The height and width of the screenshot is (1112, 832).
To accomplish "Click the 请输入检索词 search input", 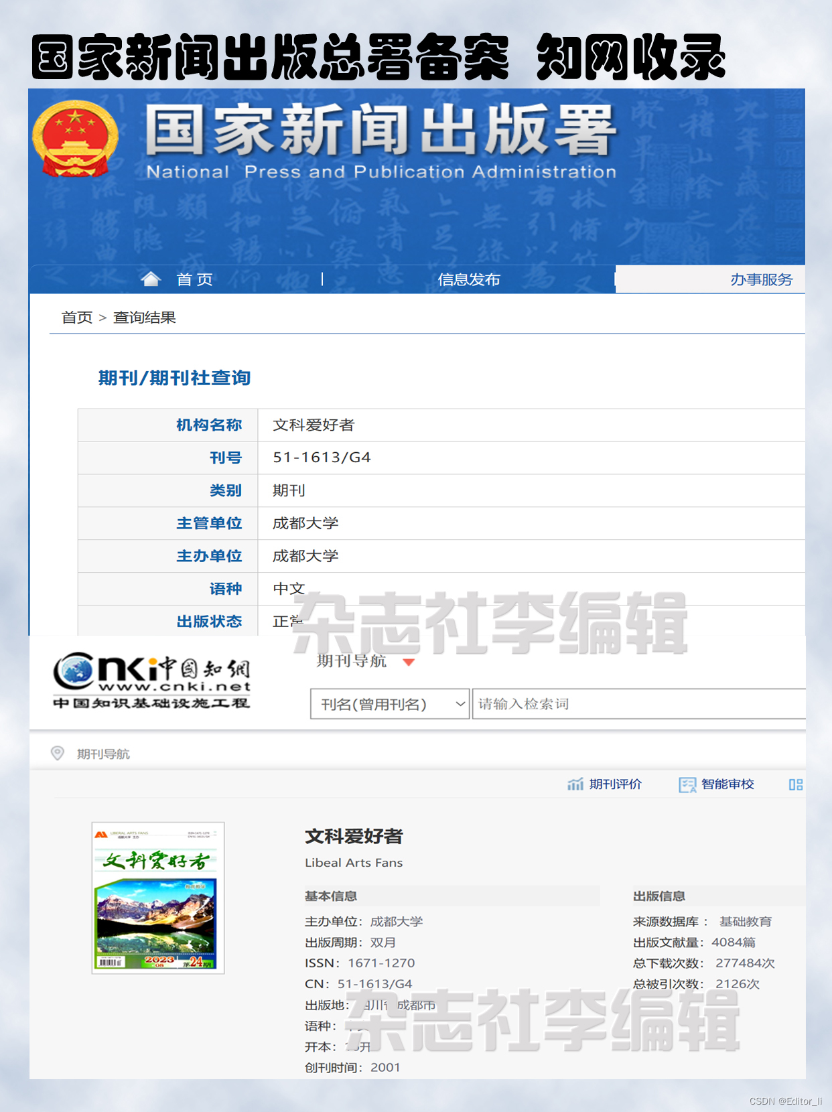I will [x=638, y=704].
